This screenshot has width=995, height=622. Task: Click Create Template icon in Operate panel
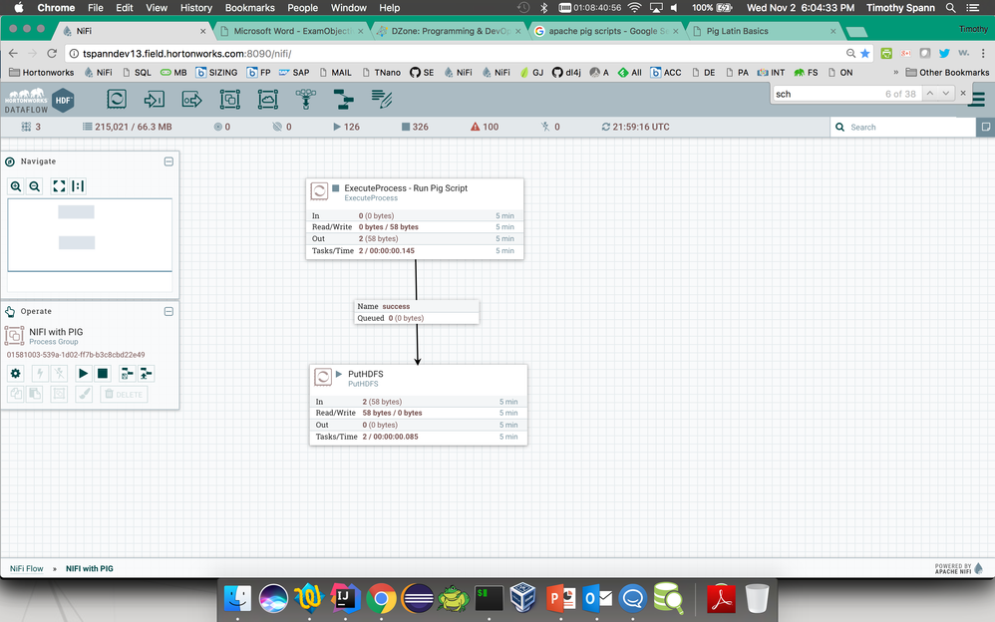click(127, 373)
